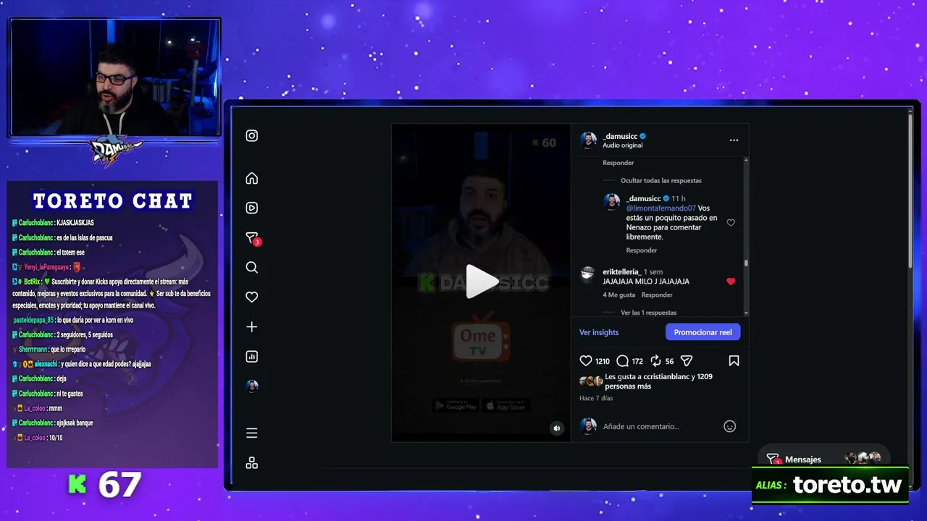Click the 1210 likes count
Image resolution: width=927 pixels, height=521 pixels.
point(603,361)
